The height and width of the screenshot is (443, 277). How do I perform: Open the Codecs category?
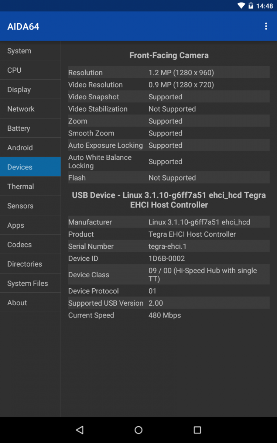pos(30,245)
